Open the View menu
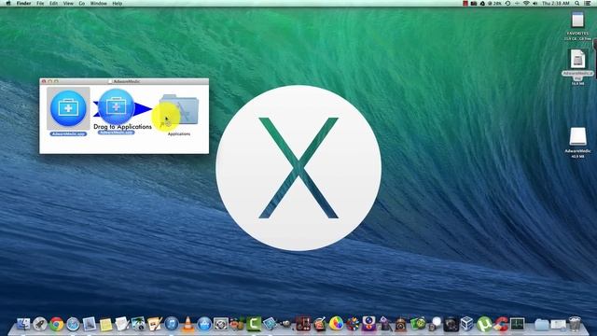The image size is (597, 336). coord(68,3)
